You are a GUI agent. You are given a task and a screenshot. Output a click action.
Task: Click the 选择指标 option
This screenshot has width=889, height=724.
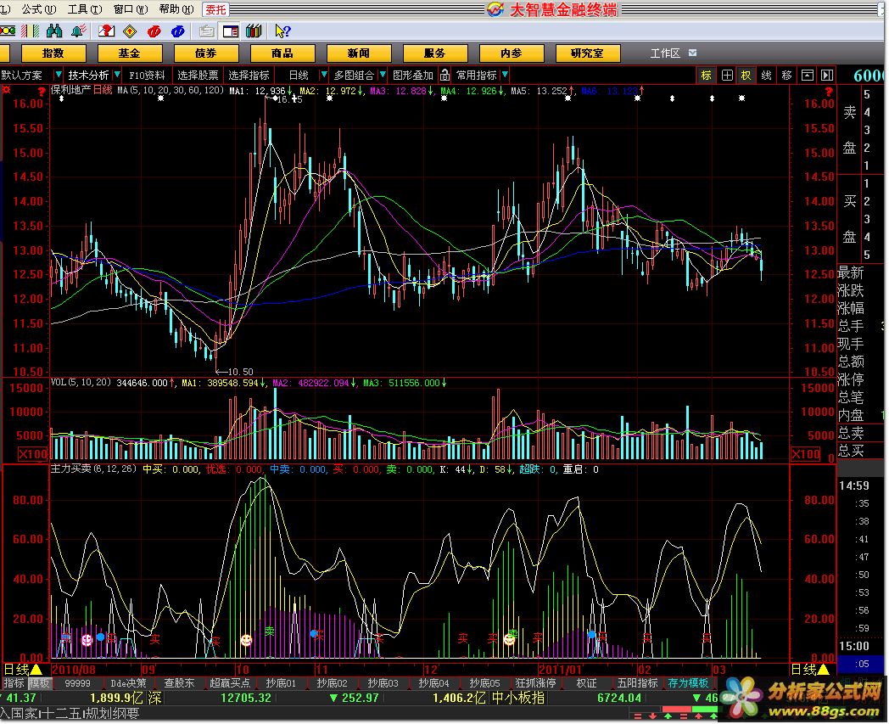(x=249, y=75)
